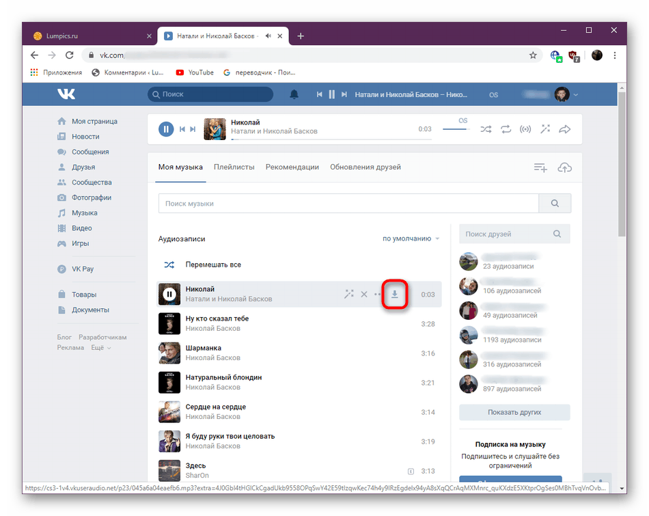649x516 pixels.
Task: Show similar tracks via magic wand in player
Action: [x=545, y=129]
